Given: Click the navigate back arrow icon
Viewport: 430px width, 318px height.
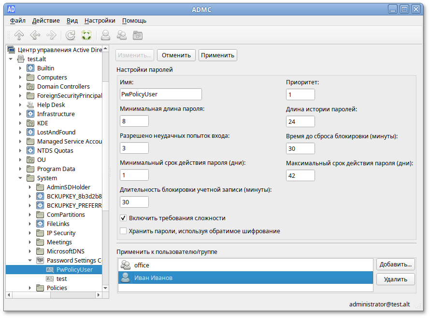Looking at the screenshot, I should (35, 35).
